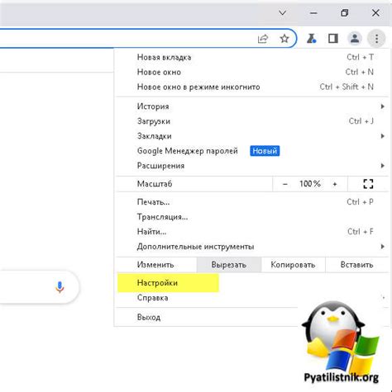Choose Трансляция...
This screenshot has height=392, width=392.
click(x=252, y=217)
